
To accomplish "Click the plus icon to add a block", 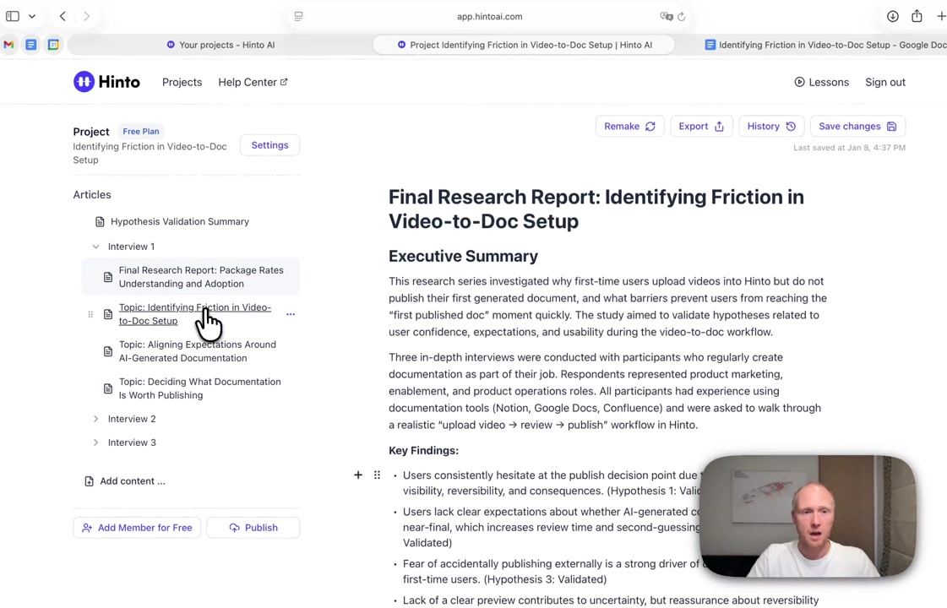I will point(358,475).
